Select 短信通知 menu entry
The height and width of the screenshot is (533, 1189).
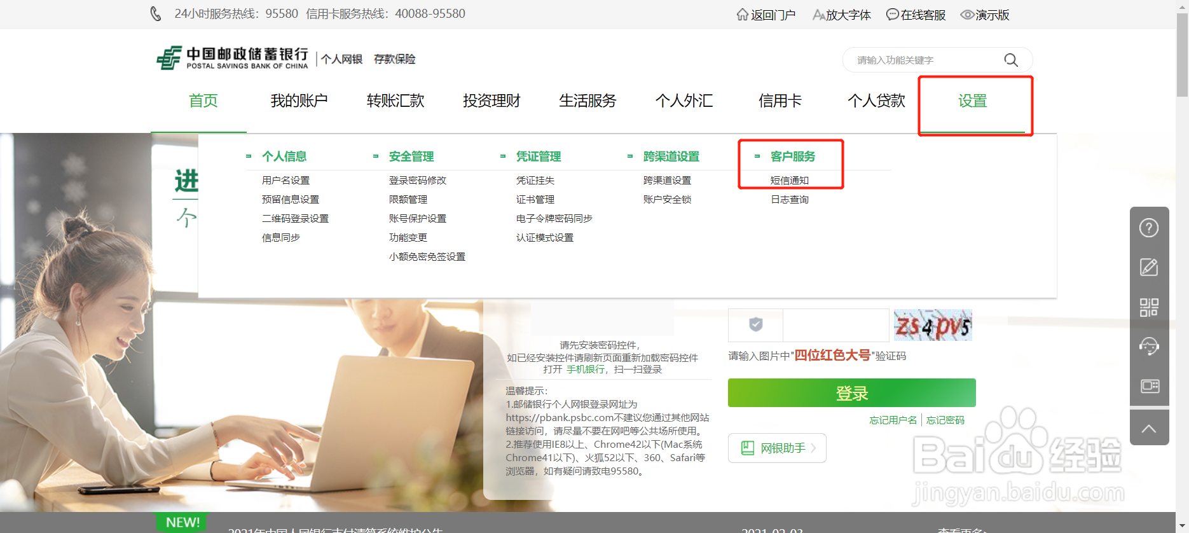coord(790,181)
